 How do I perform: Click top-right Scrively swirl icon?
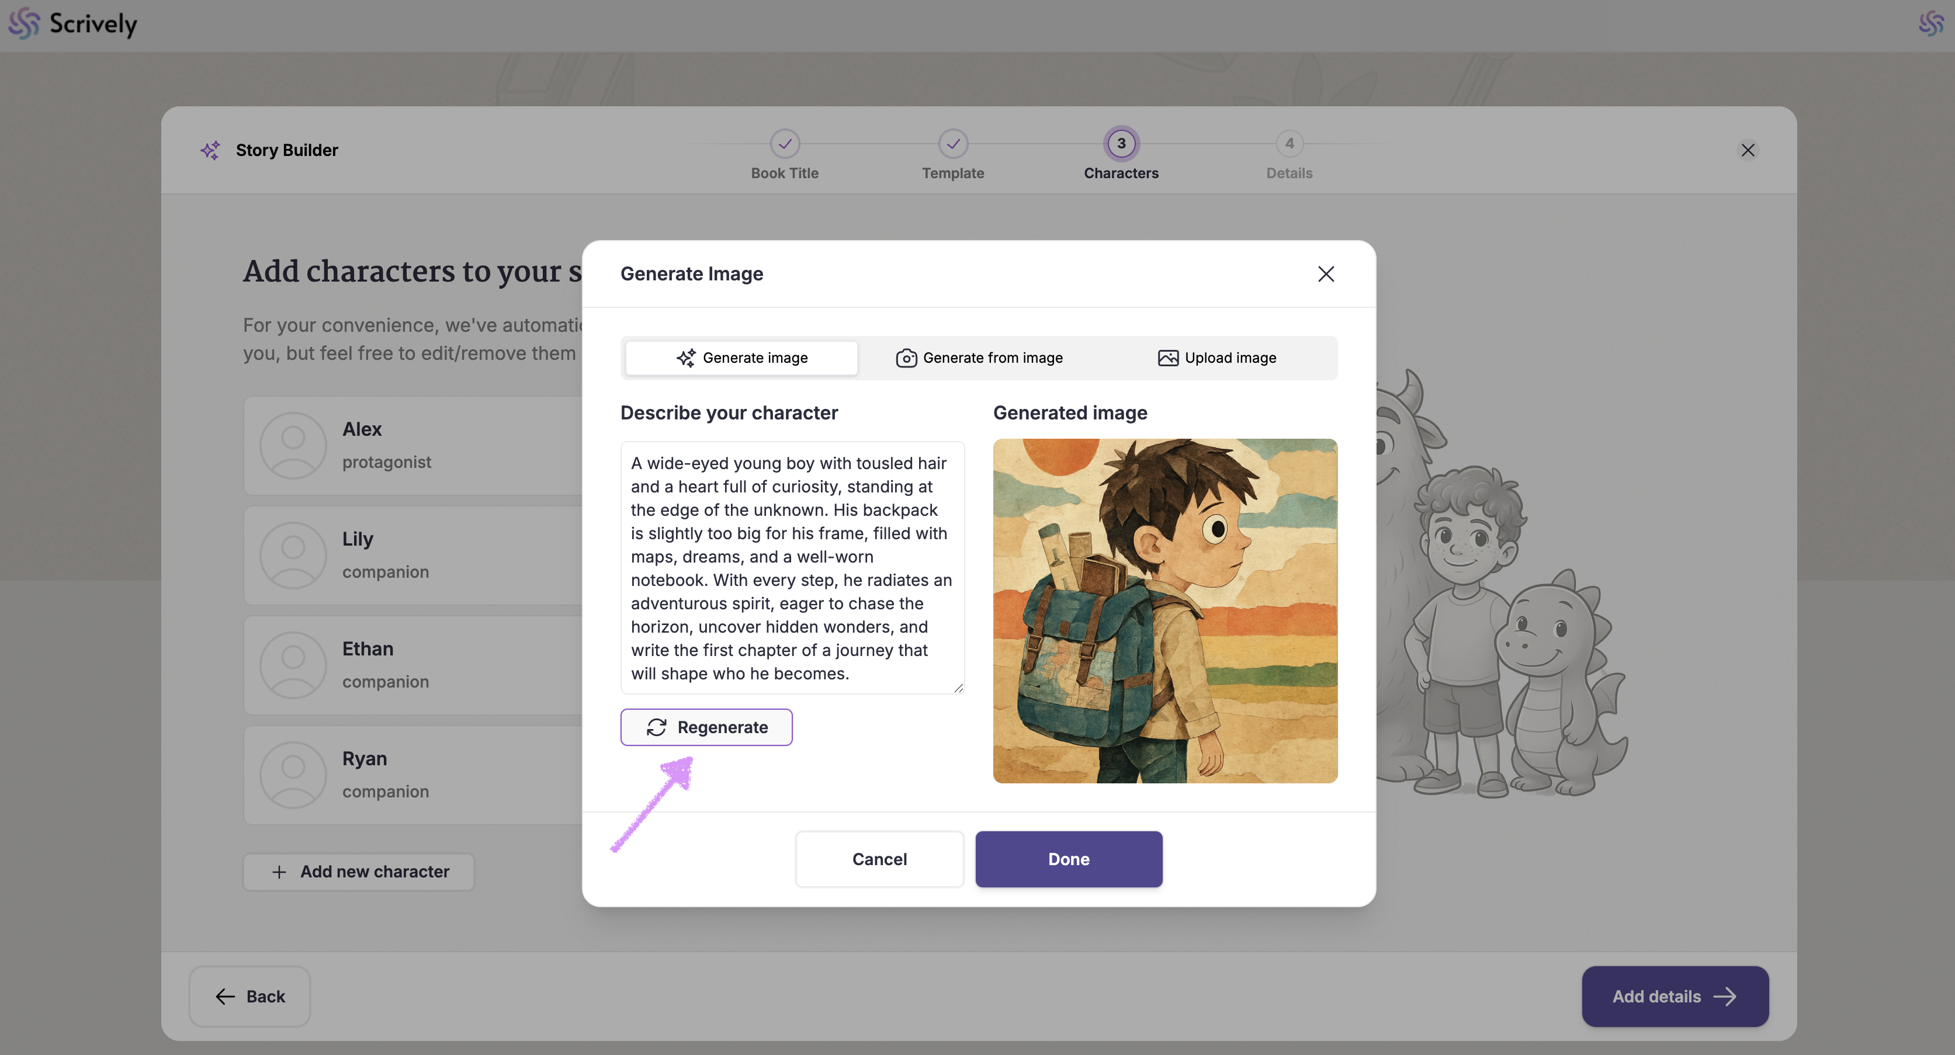tap(1930, 23)
